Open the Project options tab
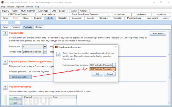Viewport: 172px width, 107px height. point(134,18)
